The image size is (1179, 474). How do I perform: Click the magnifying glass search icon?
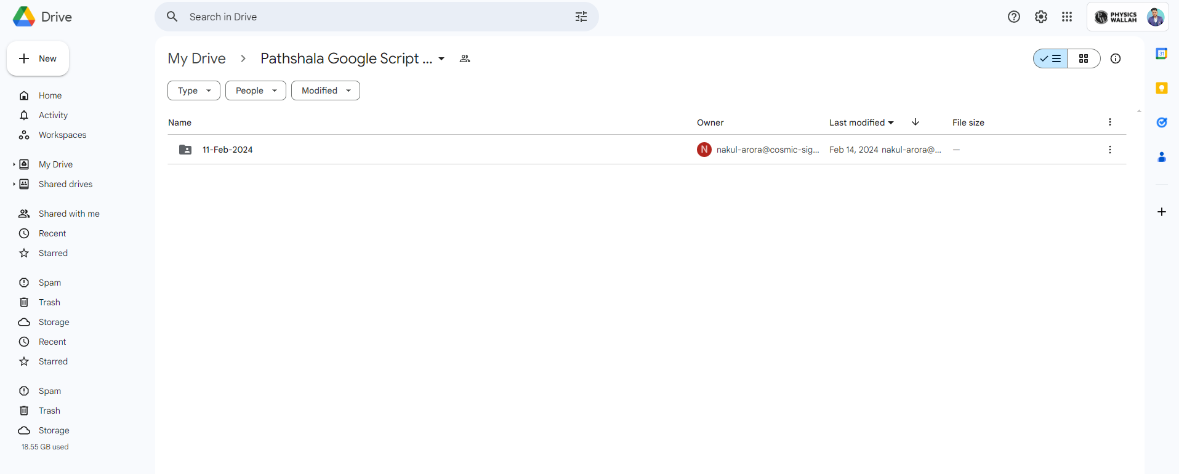click(x=172, y=17)
